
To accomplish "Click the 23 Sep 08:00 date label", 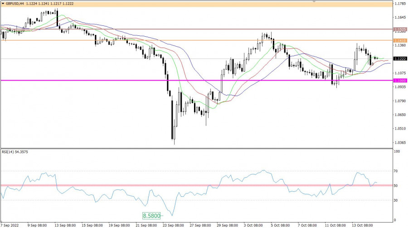I will [172, 224].
